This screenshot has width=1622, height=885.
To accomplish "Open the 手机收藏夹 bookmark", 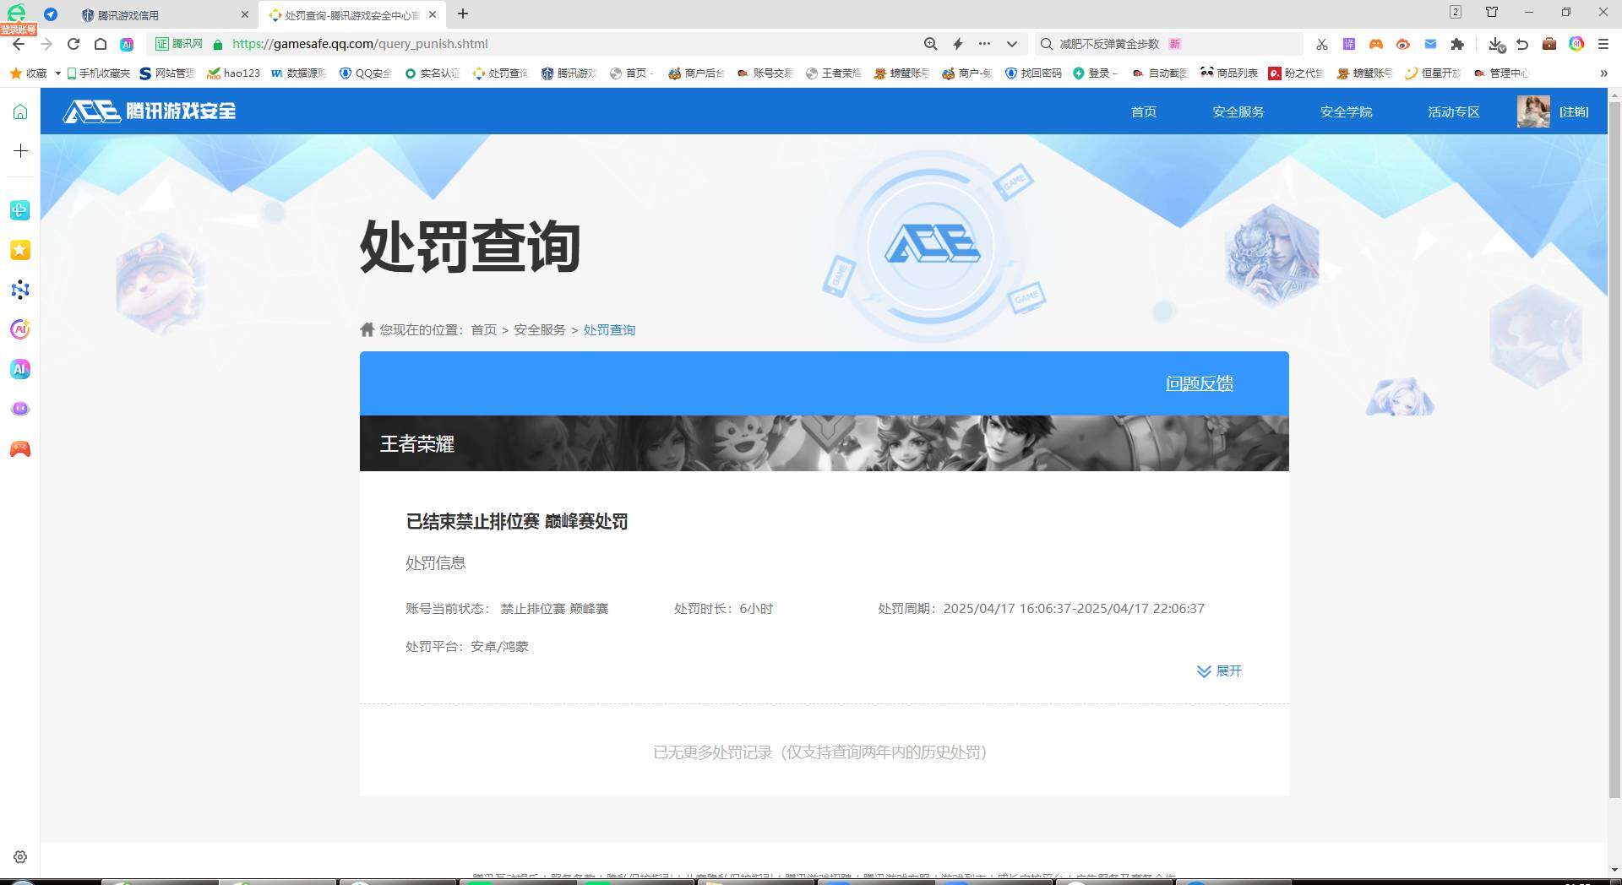I will pyautogui.click(x=98, y=73).
